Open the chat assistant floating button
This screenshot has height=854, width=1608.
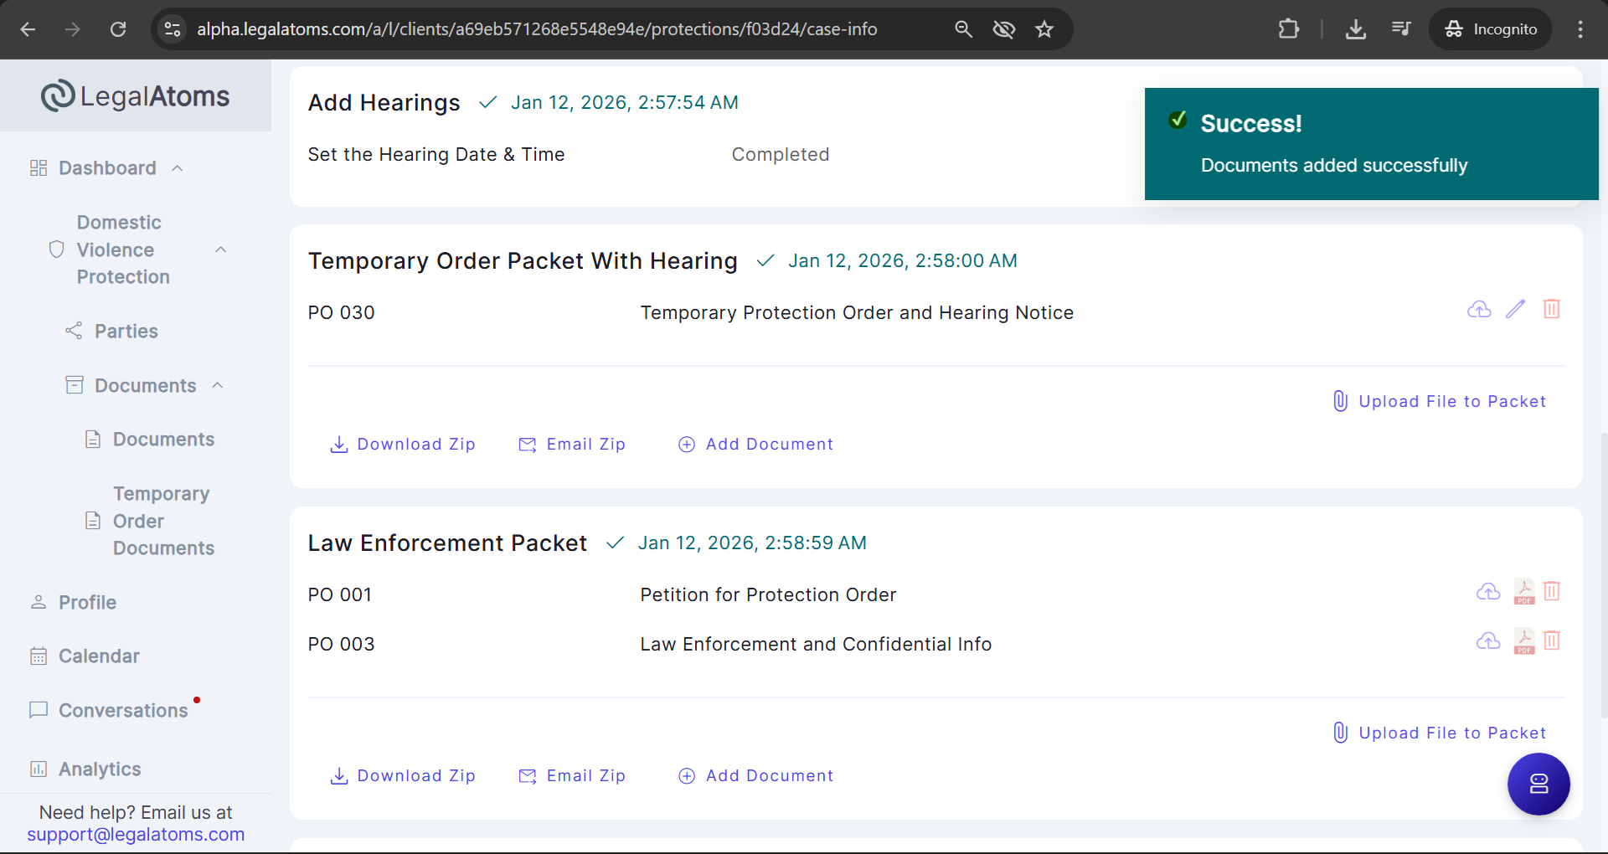[1538, 784]
